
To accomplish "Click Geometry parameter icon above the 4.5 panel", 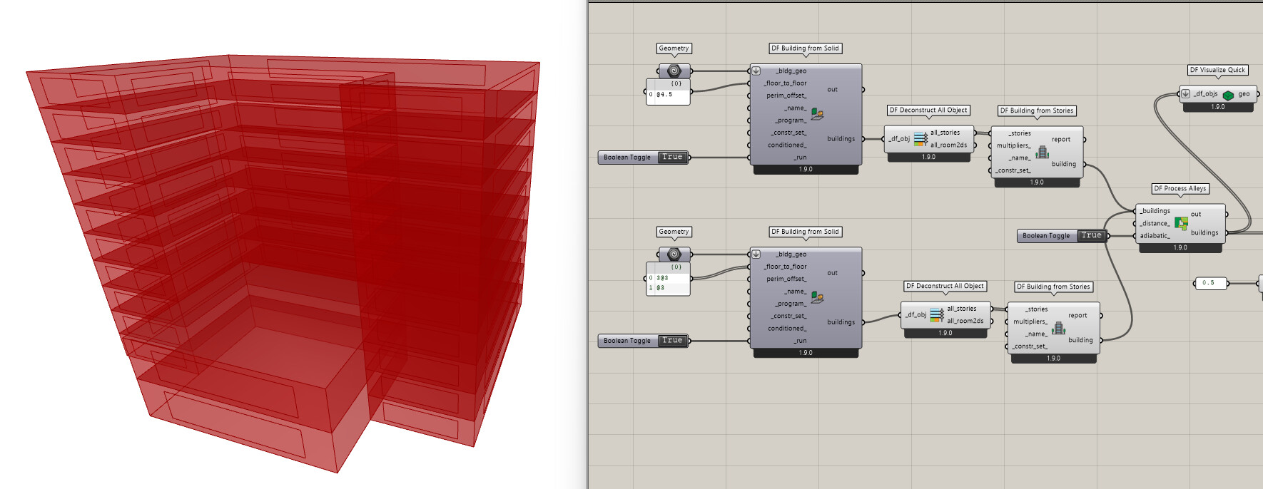I will (x=674, y=71).
